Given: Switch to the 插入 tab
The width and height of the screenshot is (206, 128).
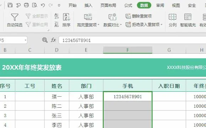Looking at the screenshot, I should (x=88, y=5).
